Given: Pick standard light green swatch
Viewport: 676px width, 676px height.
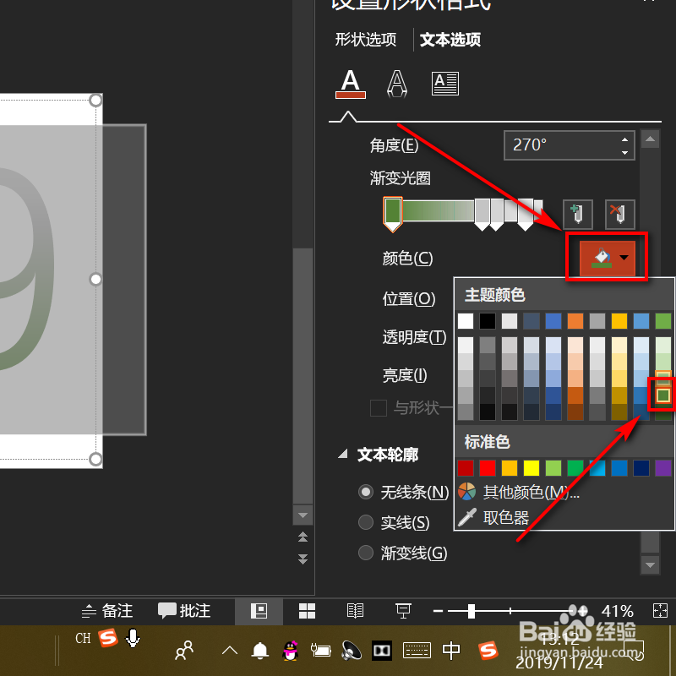Looking at the screenshot, I should (x=553, y=468).
